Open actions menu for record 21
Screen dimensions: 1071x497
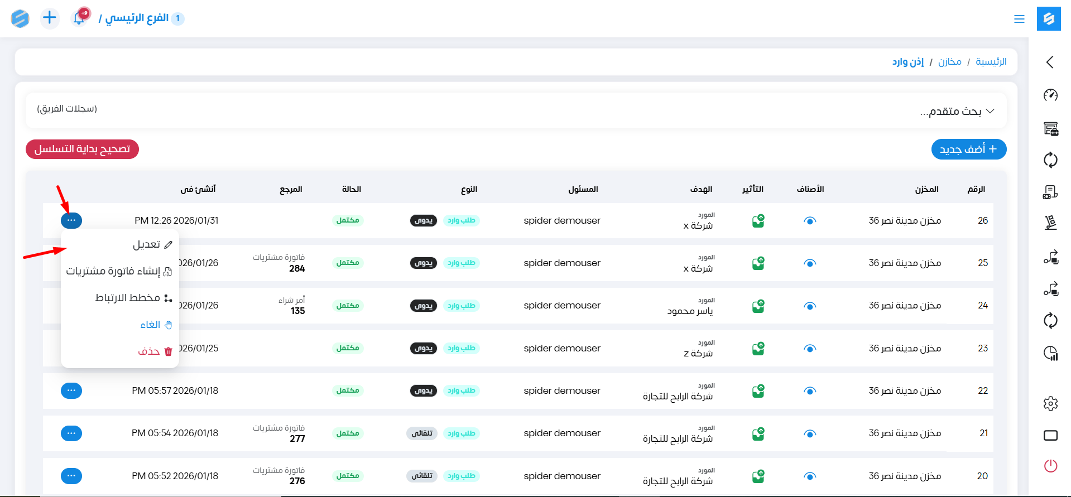point(71,433)
